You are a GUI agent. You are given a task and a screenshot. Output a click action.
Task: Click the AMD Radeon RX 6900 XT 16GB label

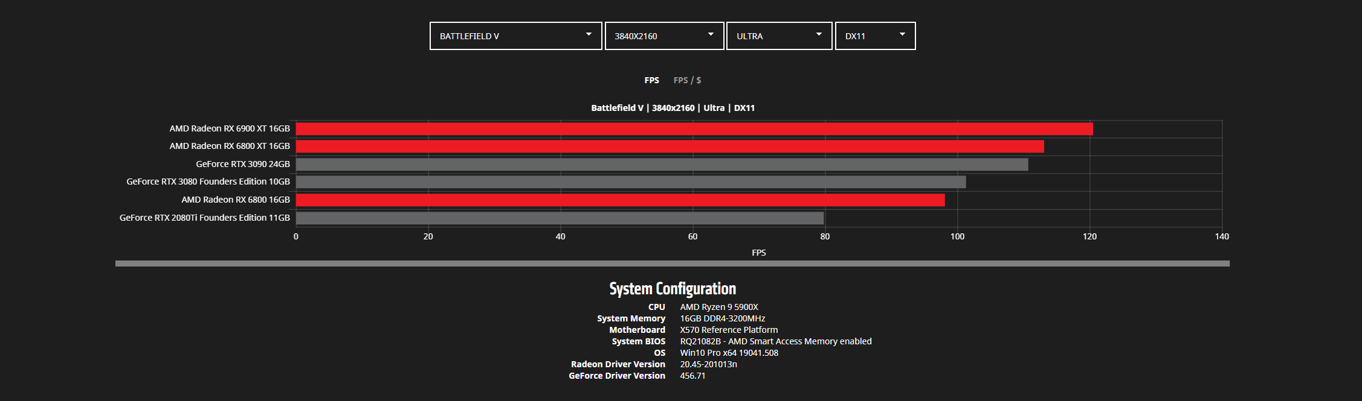(230, 128)
